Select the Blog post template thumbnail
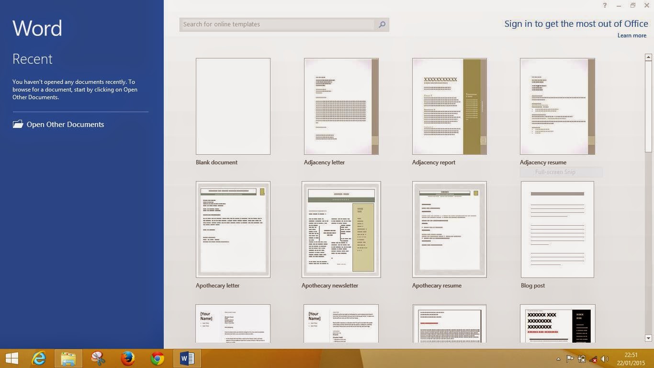 [557, 230]
